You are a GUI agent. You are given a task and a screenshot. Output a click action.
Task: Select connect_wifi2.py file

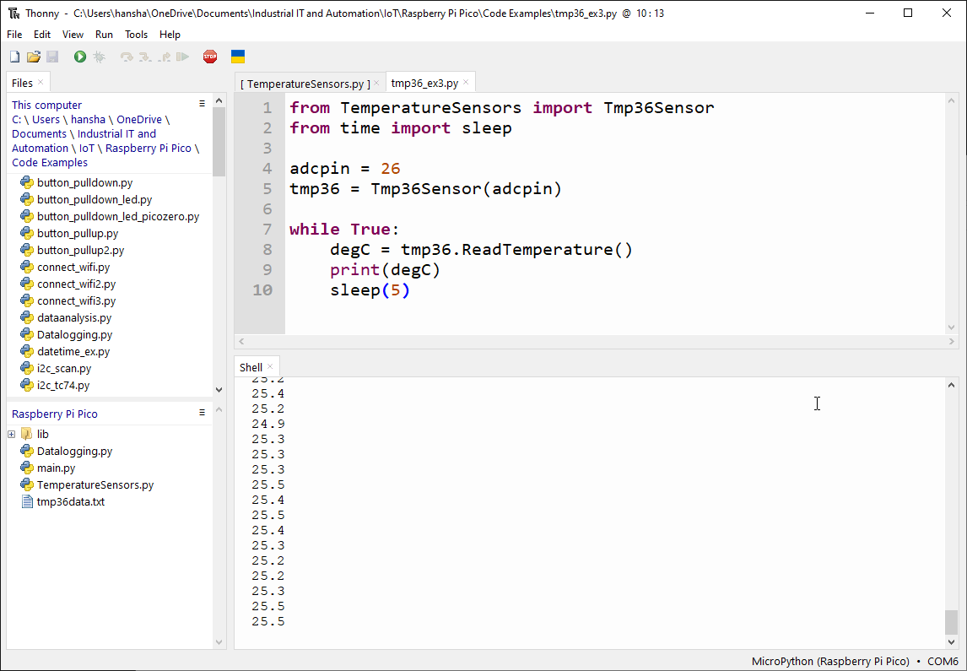coord(77,284)
